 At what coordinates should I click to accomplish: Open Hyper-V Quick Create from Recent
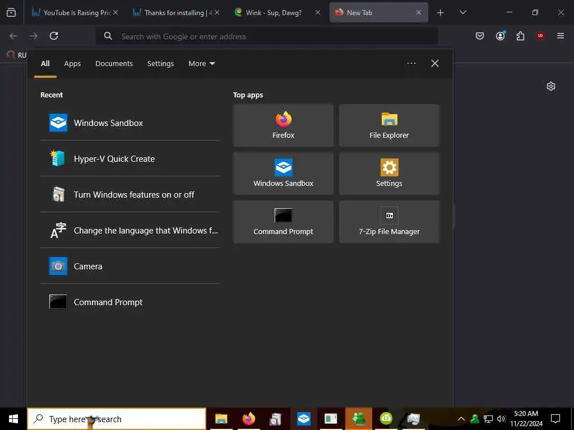(130, 158)
